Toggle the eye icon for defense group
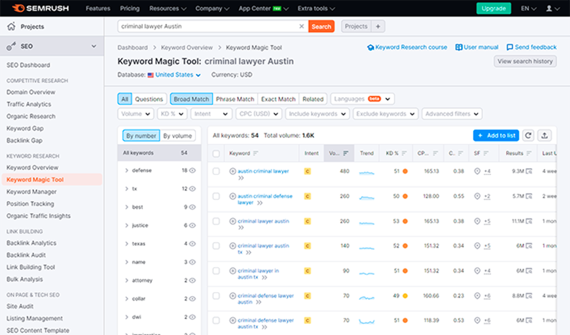The image size is (570, 335). (x=192, y=170)
